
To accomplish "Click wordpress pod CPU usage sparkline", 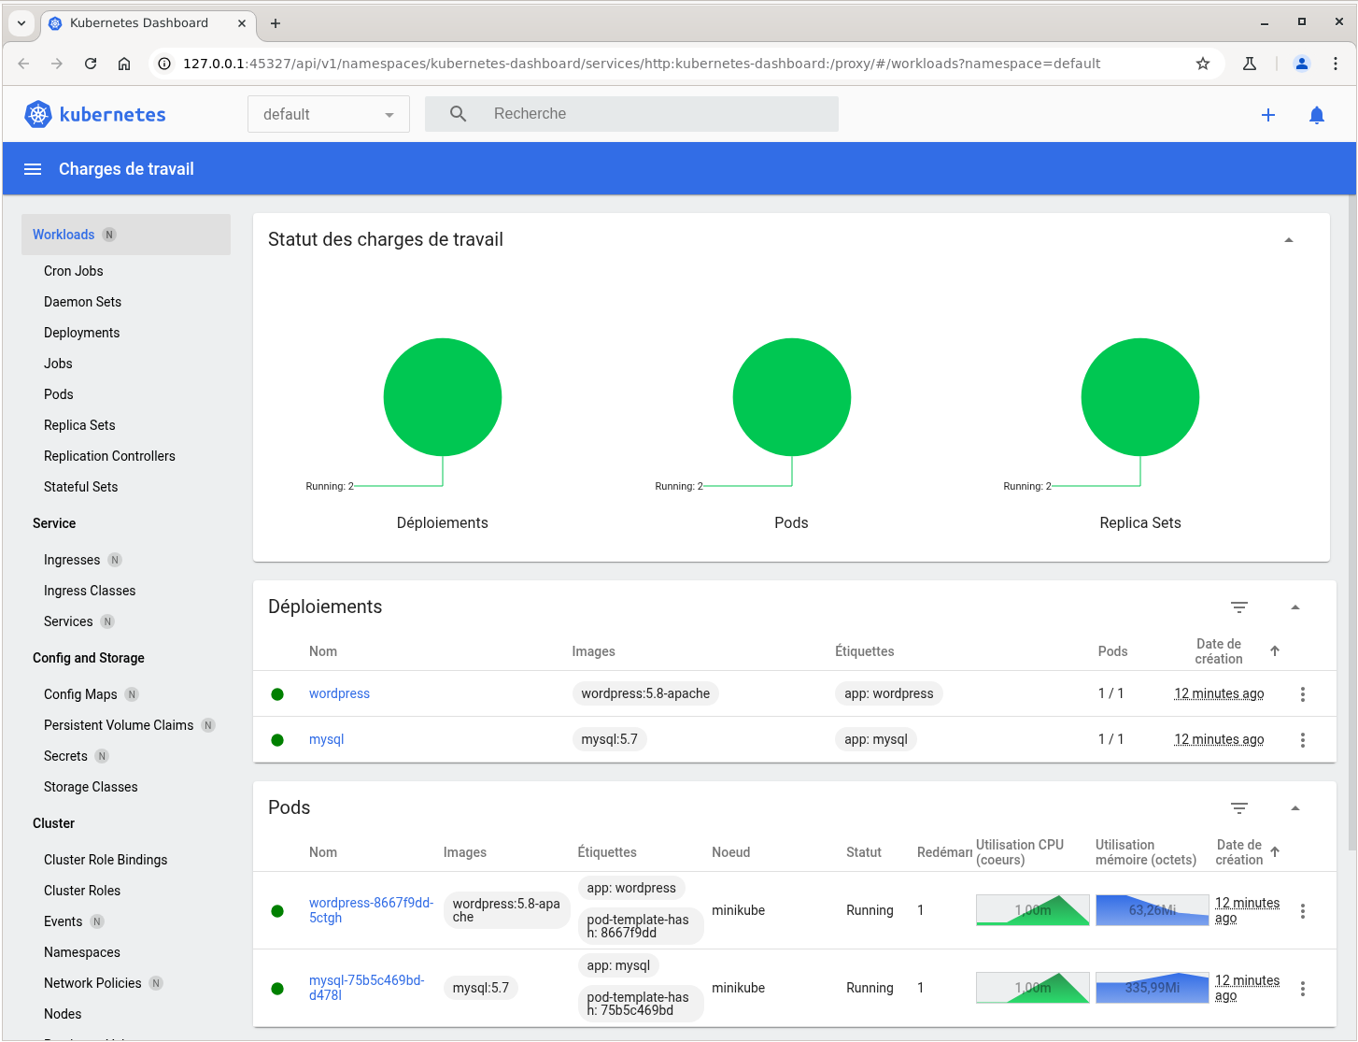I will 1033,910.
